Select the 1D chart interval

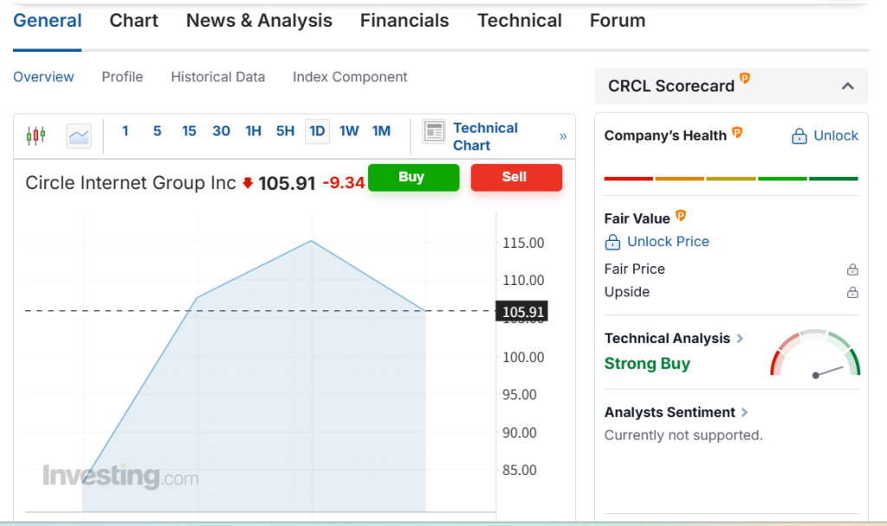click(317, 132)
